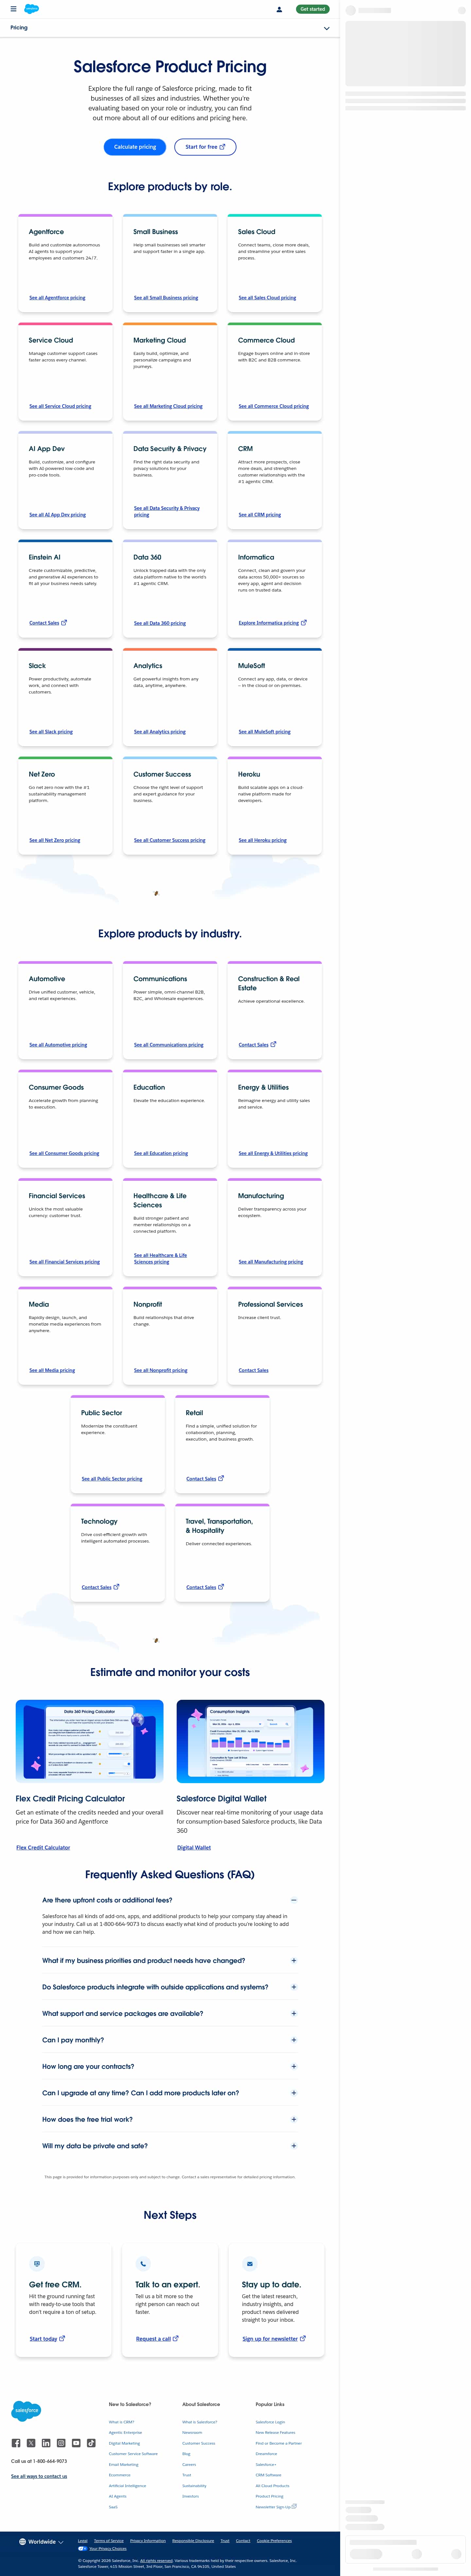Image resolution: width=471 pixels, height=2576 pixels.
Task: Click Contact Sales under Travel, Transportation & Hospitality
Action: (x=205, y=1587)
